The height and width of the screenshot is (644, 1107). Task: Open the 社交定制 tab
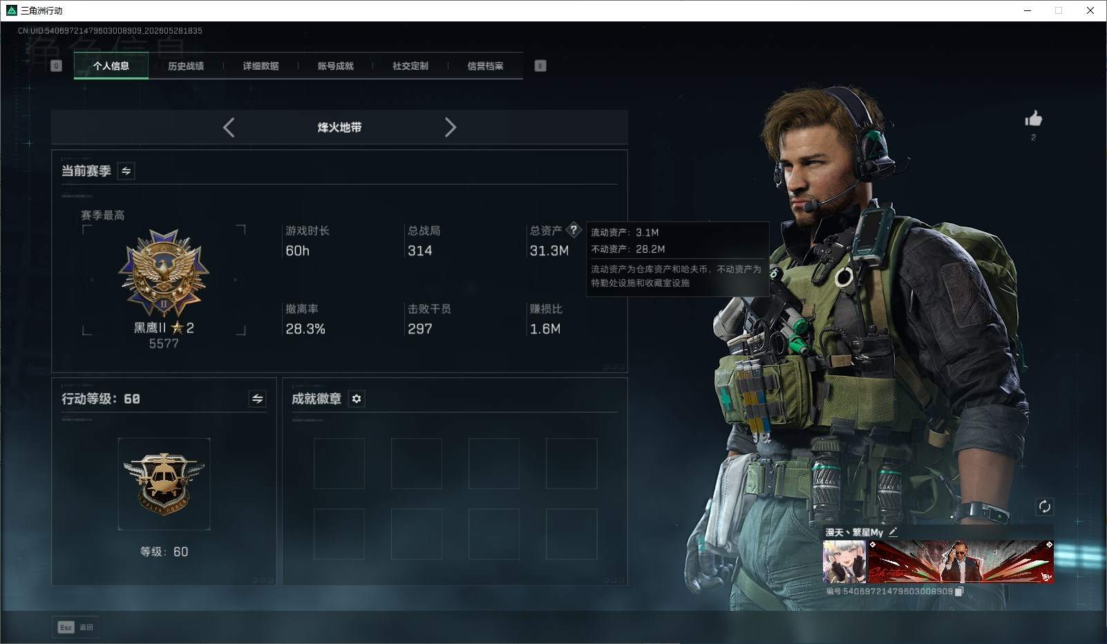click(x=410, y=66)
